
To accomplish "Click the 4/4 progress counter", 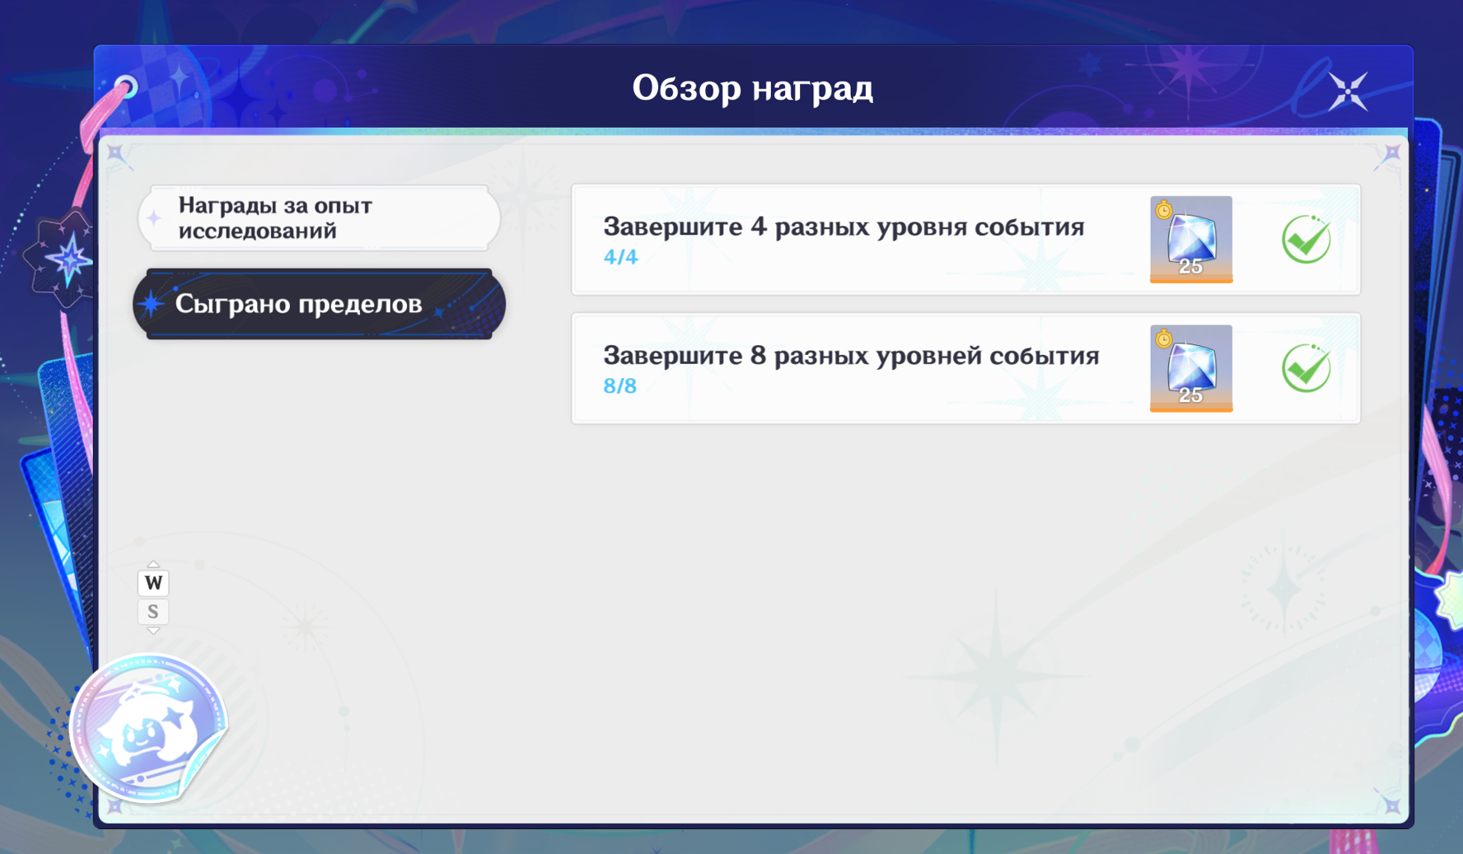I will (620, 257).
